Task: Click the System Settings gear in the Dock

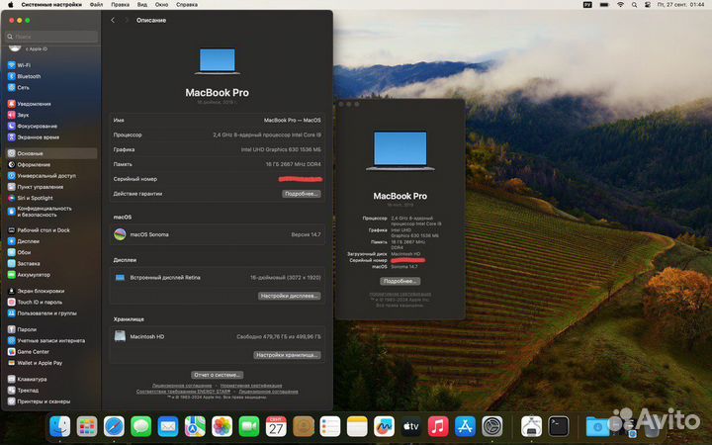Action: (492, 426)
